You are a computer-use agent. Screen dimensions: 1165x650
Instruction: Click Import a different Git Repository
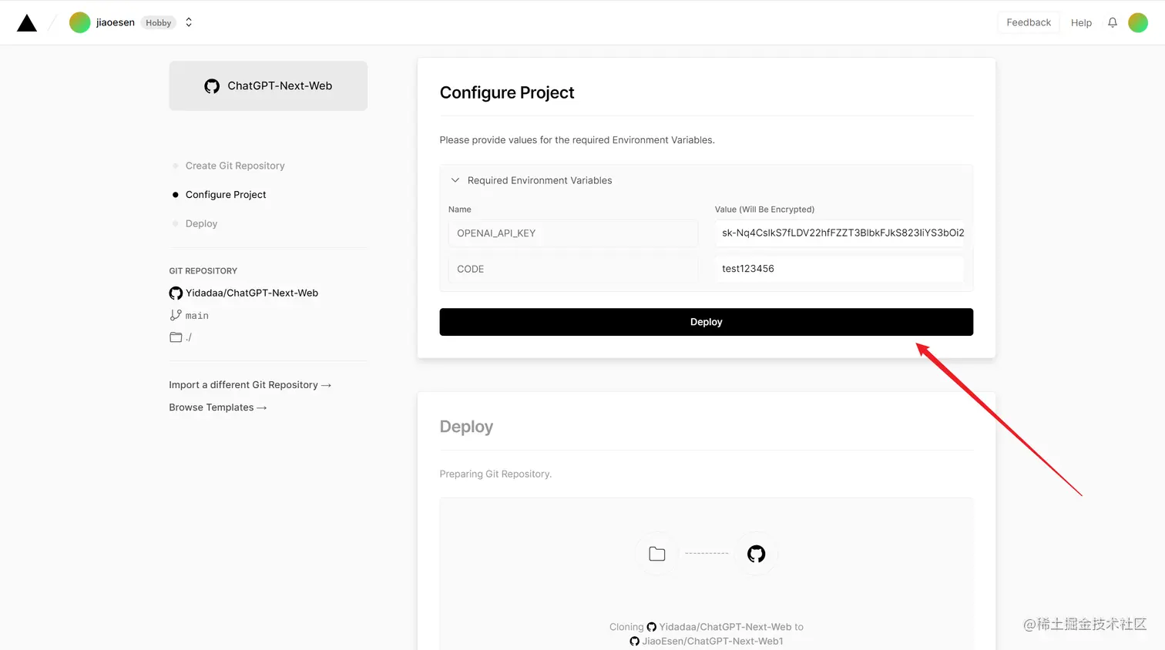(250, 385)
